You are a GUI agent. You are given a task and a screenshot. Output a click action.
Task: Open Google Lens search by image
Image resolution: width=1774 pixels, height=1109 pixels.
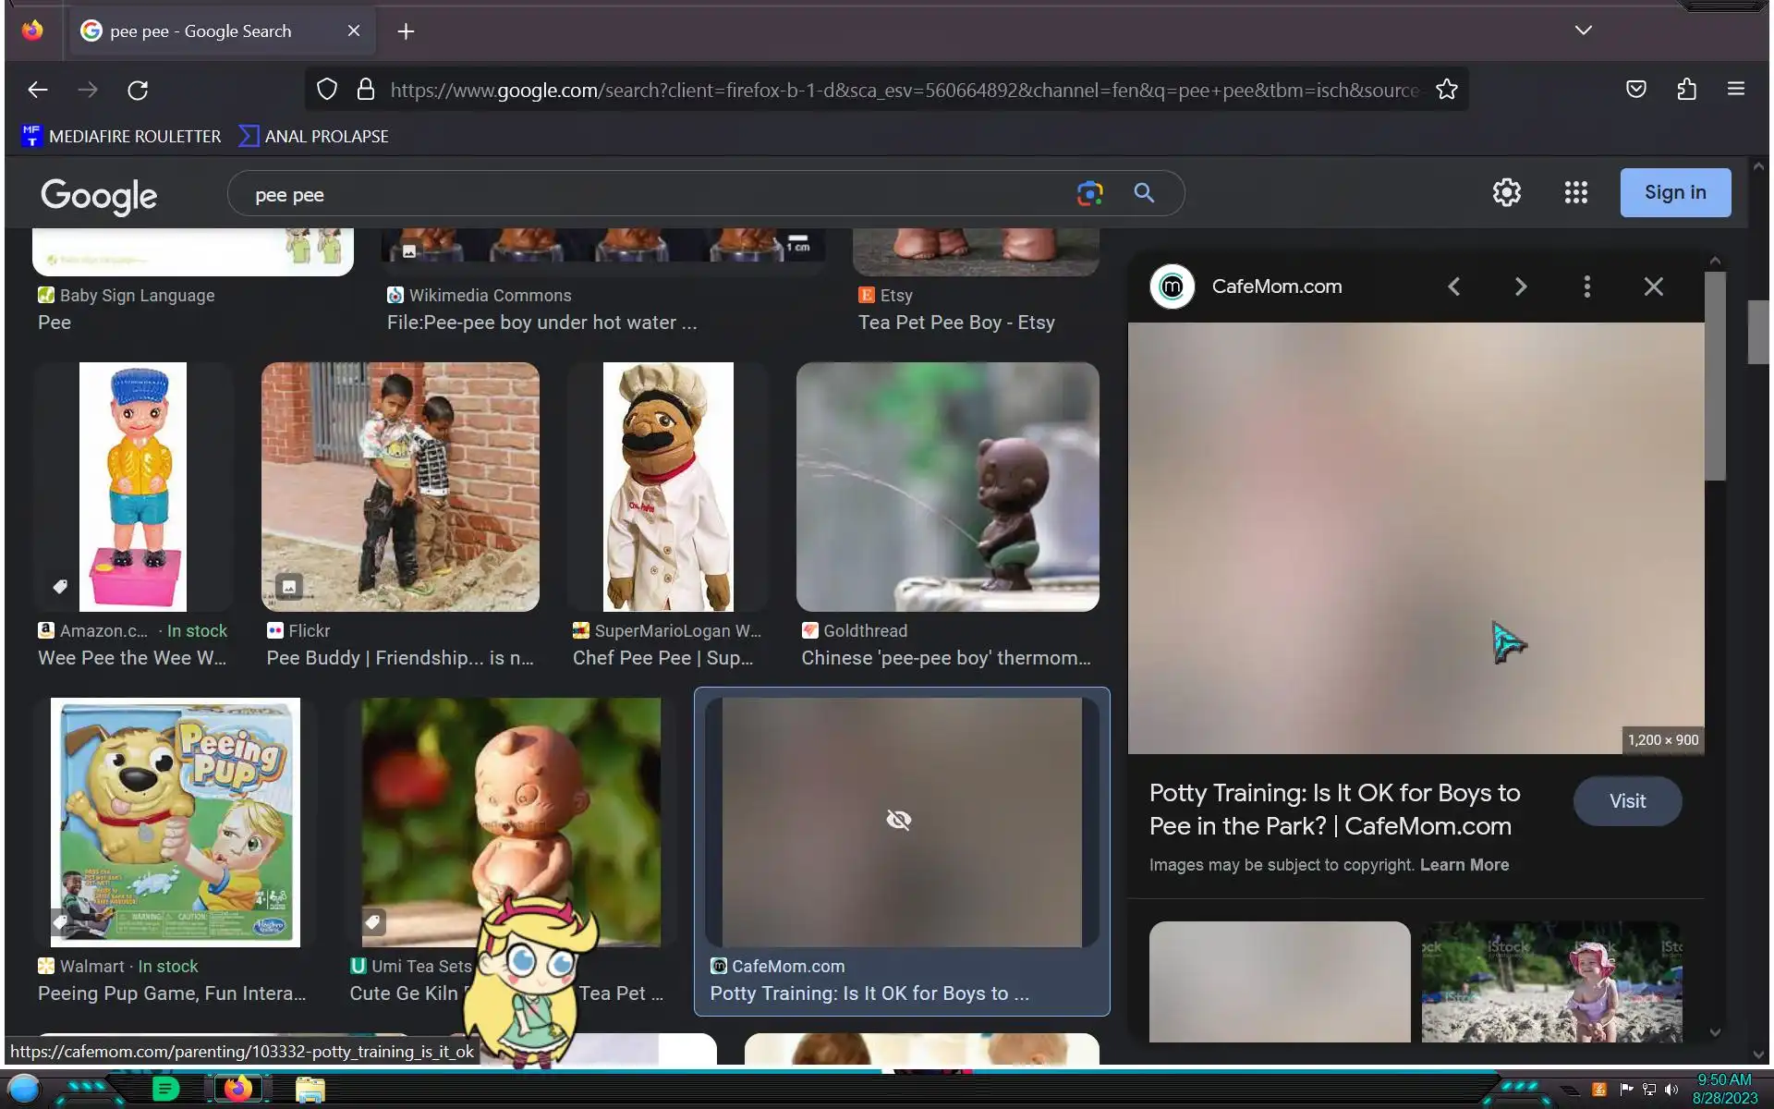1089,193
